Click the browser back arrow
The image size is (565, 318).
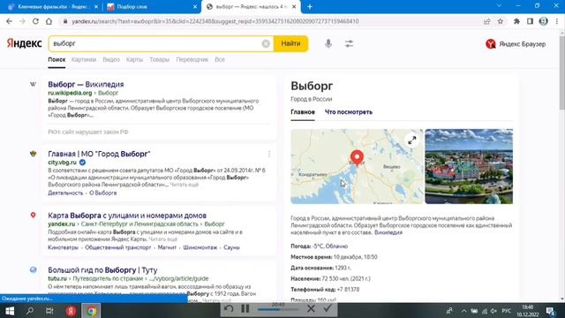[x=9, y=21]
